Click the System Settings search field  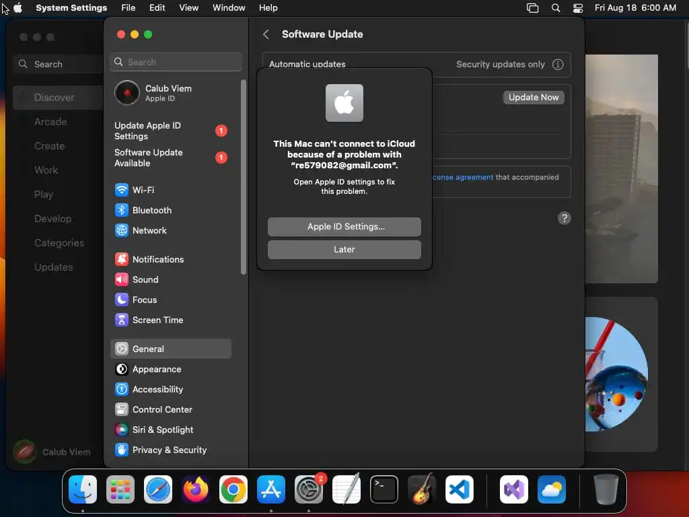pyautogui.click(x=176, y=62)
